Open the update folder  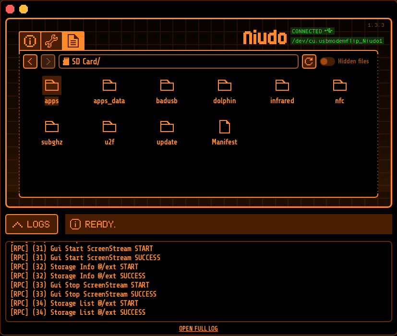tap(167, 132)
